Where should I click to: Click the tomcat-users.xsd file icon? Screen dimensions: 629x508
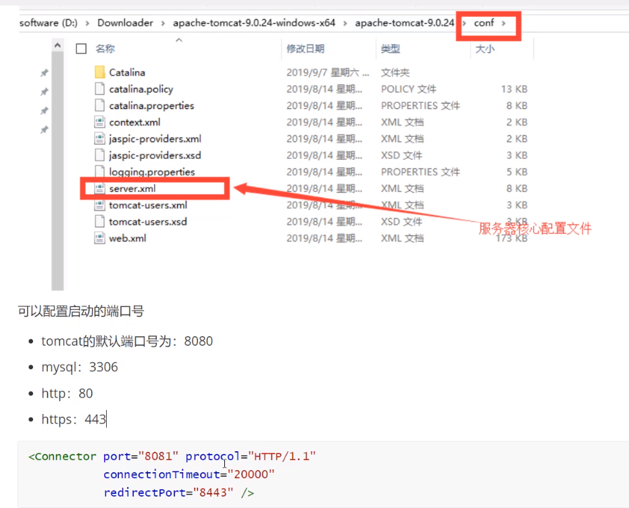click(x=100, y=222)
